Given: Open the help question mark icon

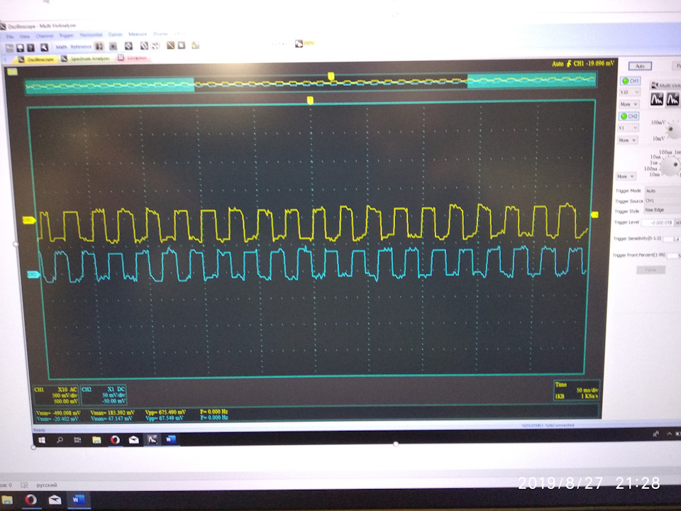Looking at the screenshot, I should [x=31, y=48].
